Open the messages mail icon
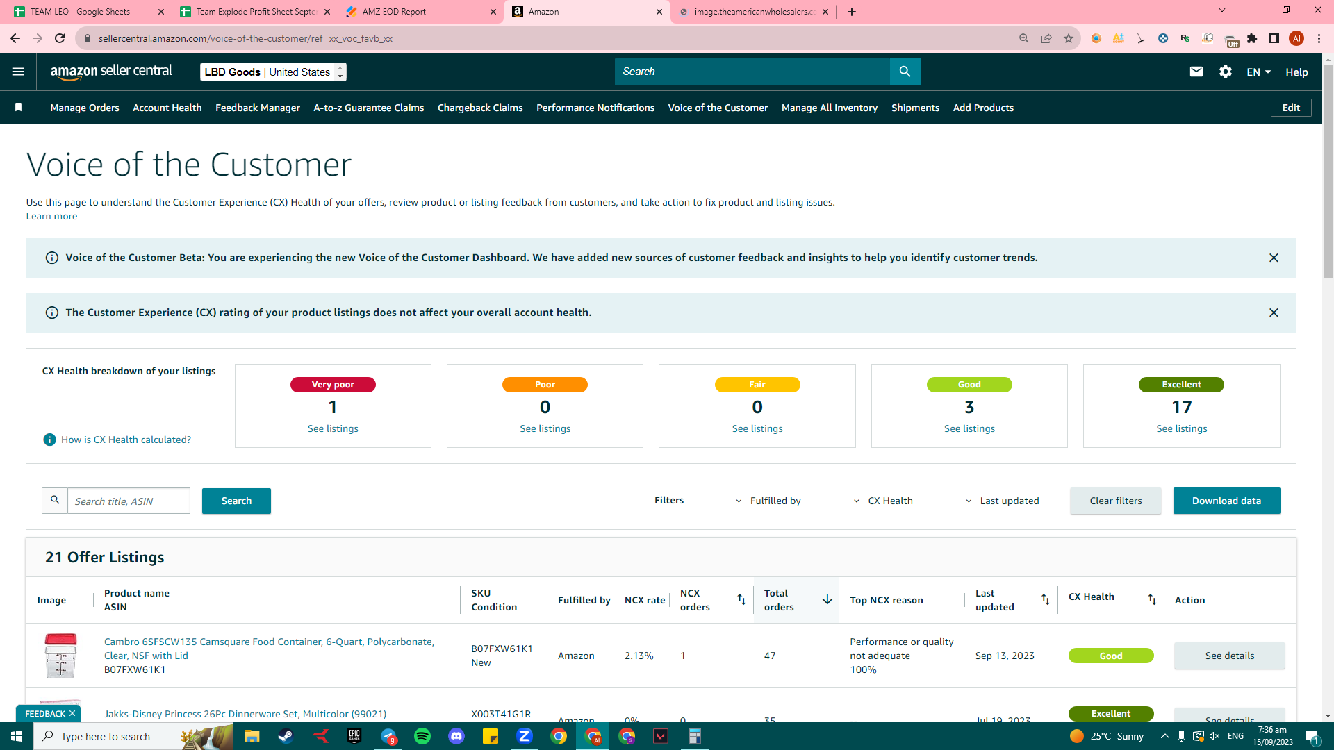 (x=1196, y=72)
